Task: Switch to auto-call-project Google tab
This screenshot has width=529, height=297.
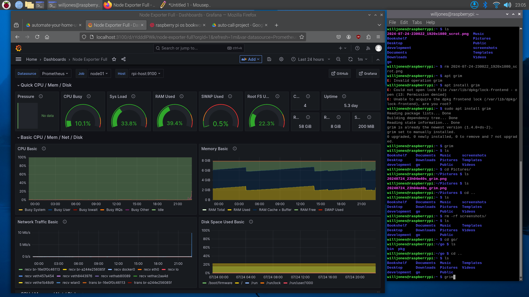Action: [x=240, y=25]
